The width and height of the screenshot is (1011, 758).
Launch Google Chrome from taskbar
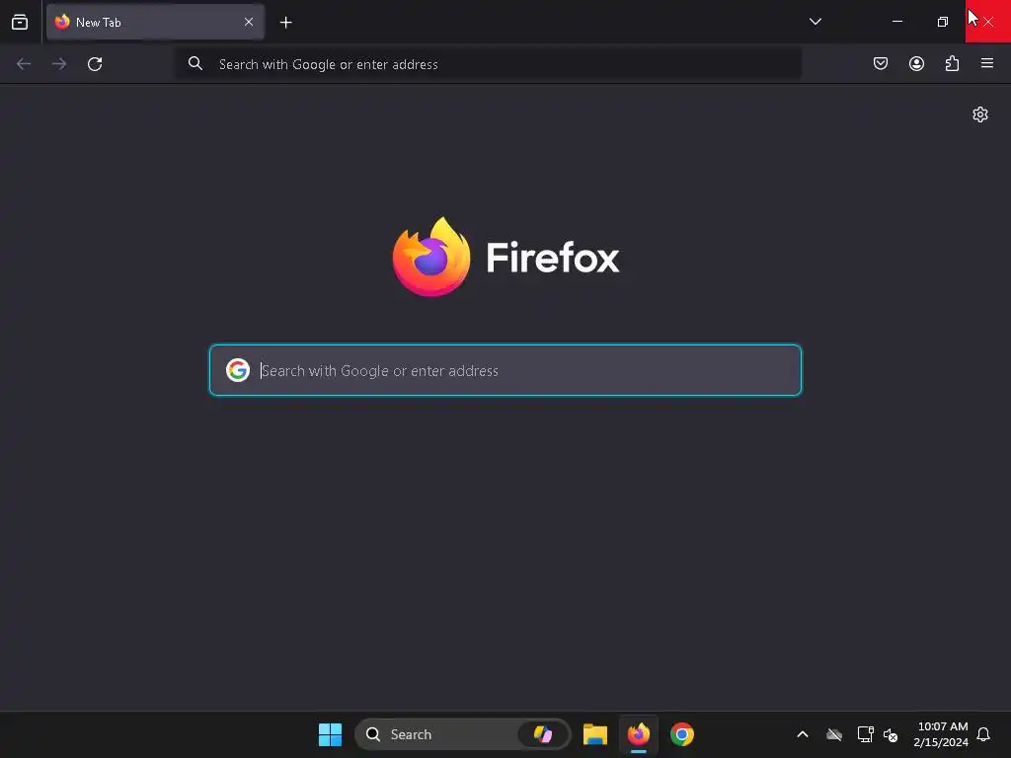coord(682,734)
